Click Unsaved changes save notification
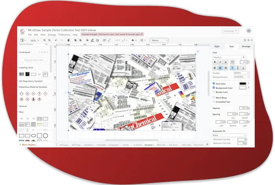The width and height of the screenshot is (275, 185). 112,35
